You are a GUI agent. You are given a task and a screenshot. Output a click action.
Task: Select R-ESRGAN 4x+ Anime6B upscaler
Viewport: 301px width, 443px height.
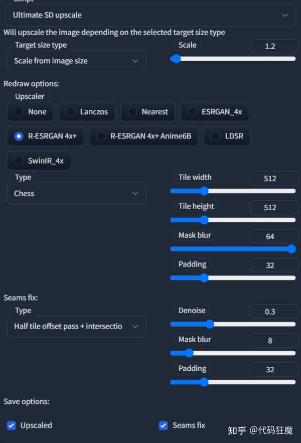tap(101, 136)
